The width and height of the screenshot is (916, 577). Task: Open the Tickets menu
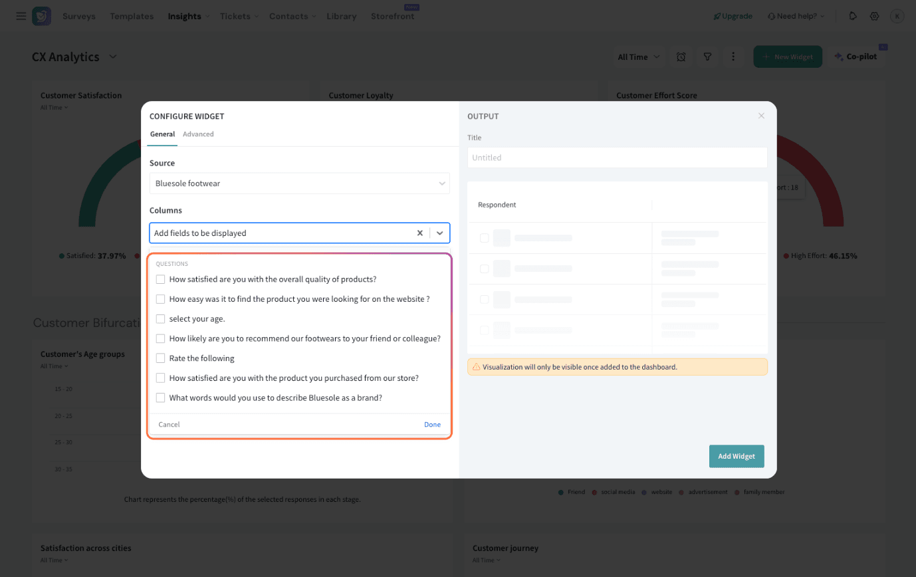[x=240, y=16]
